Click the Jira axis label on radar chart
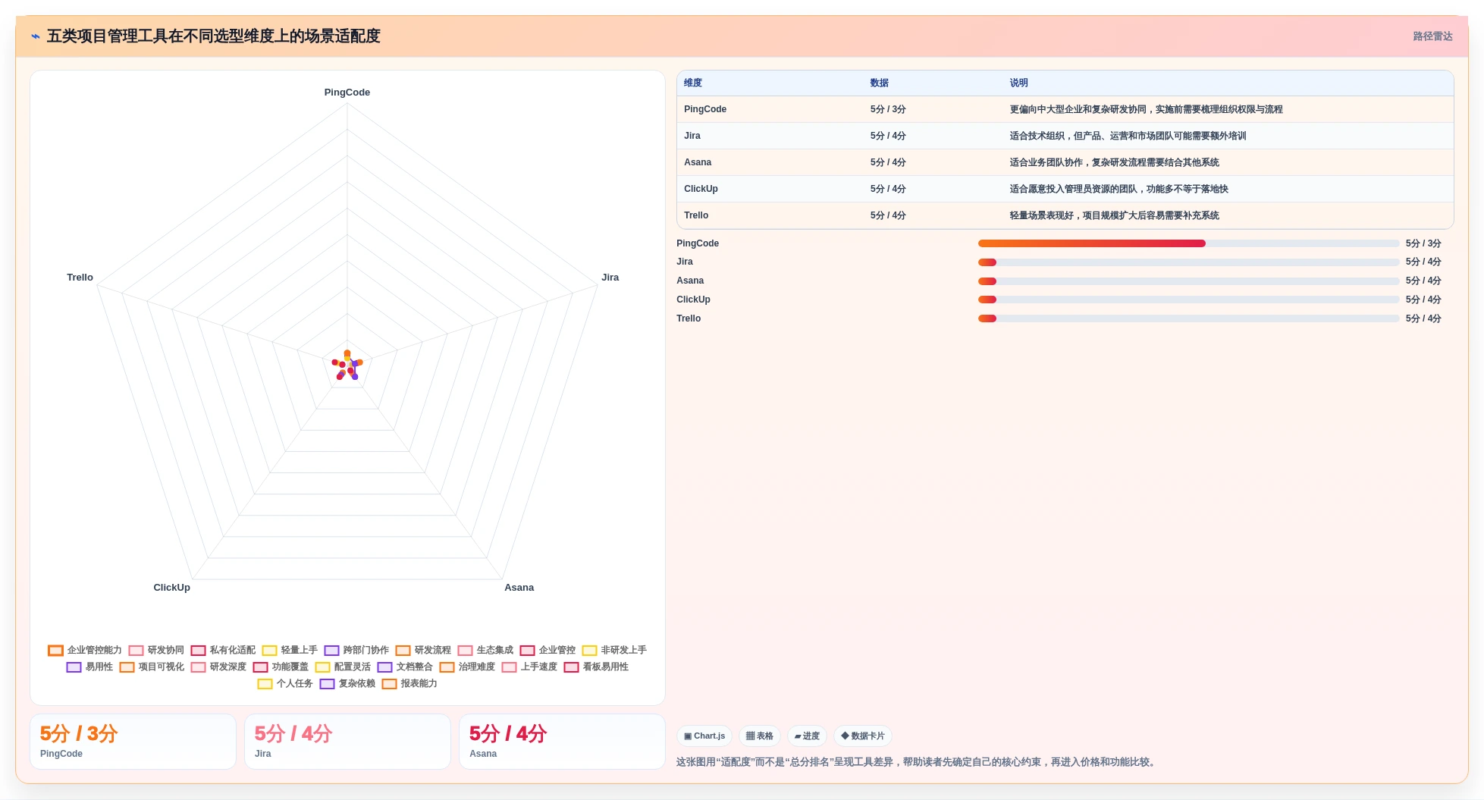1484x800 pixels. coord(610,278)
